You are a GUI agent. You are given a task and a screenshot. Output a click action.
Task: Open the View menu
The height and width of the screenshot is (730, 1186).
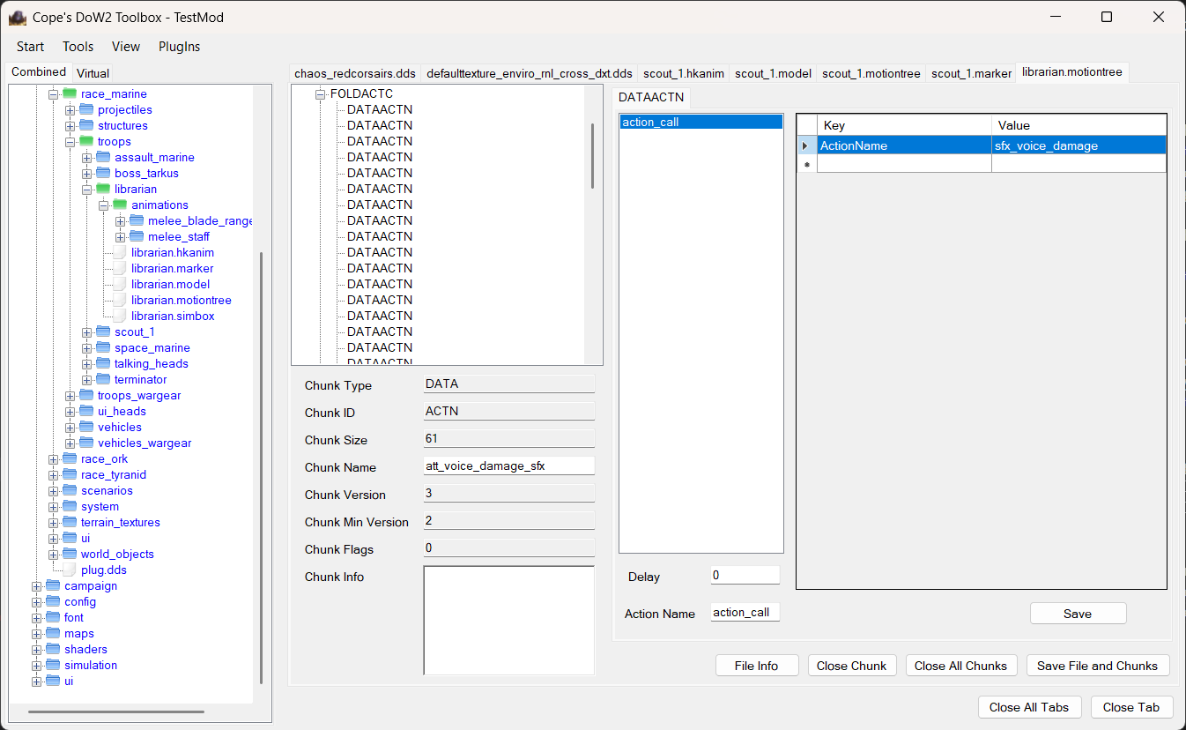[x=126, y=47]
